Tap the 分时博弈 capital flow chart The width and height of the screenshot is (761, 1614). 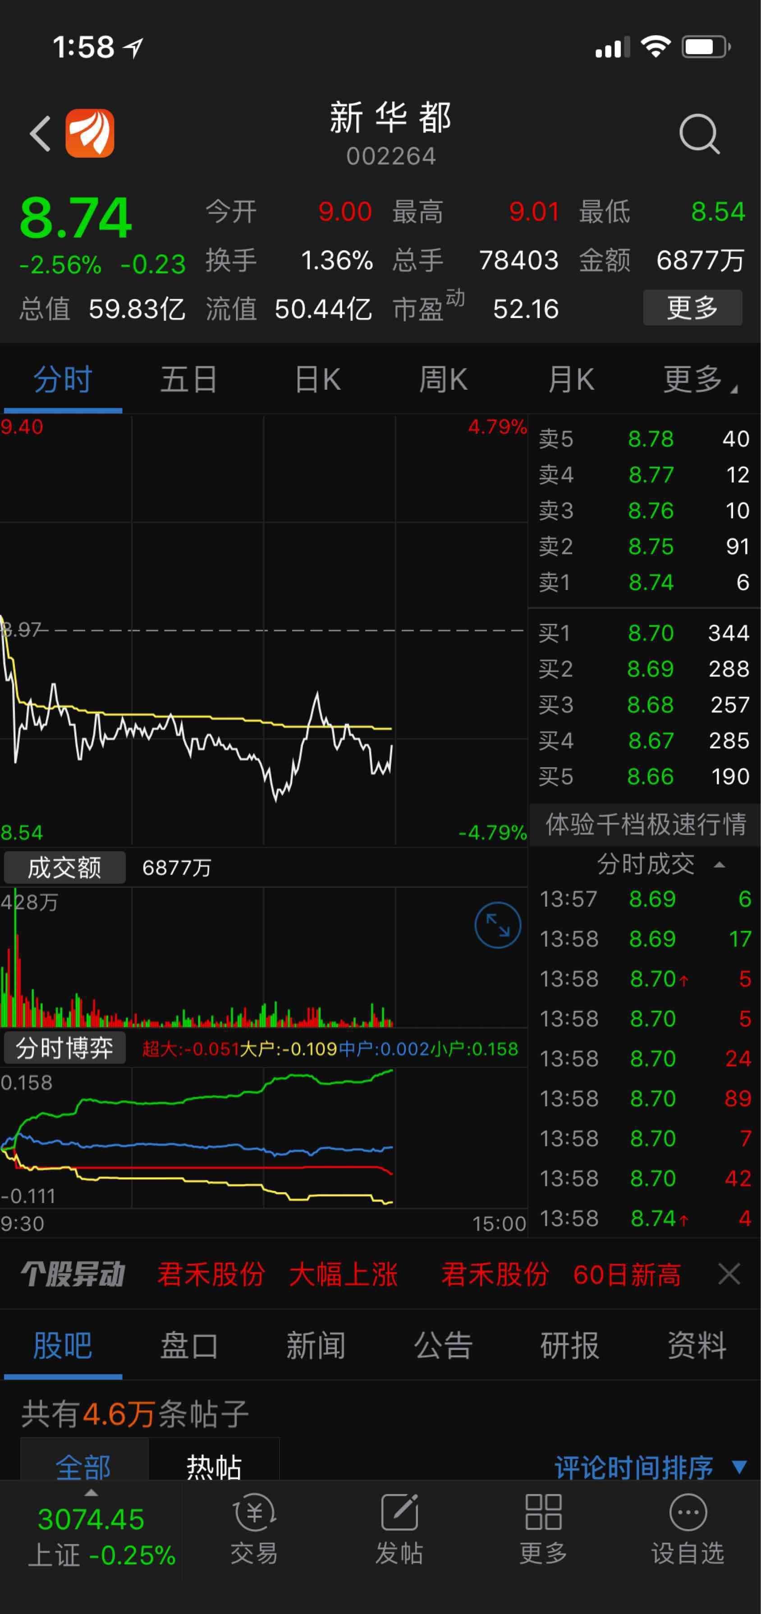[x=263, y=1137]
